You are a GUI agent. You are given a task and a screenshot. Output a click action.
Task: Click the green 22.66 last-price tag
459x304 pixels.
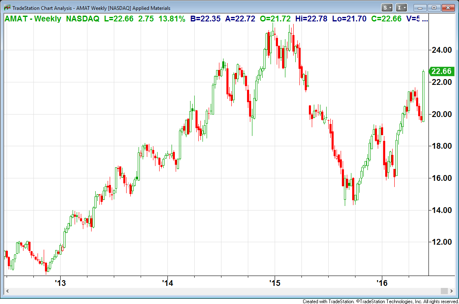(441, 71)
